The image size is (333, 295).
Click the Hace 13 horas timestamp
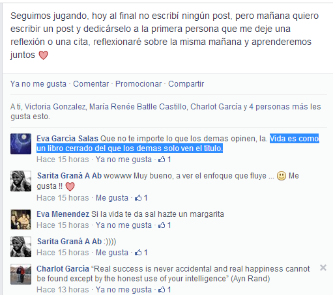(63, 290)
